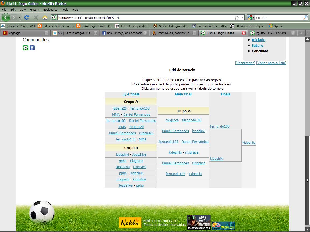Open the Voltar para a lista link
310x232 pixels.
click(x=271, y=63)
